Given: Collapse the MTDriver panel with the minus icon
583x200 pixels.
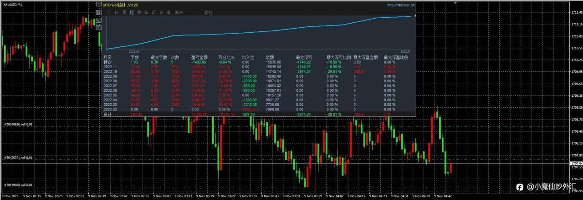Looking at the screenshot, I should pyautogui.click(x=98, y=5).
